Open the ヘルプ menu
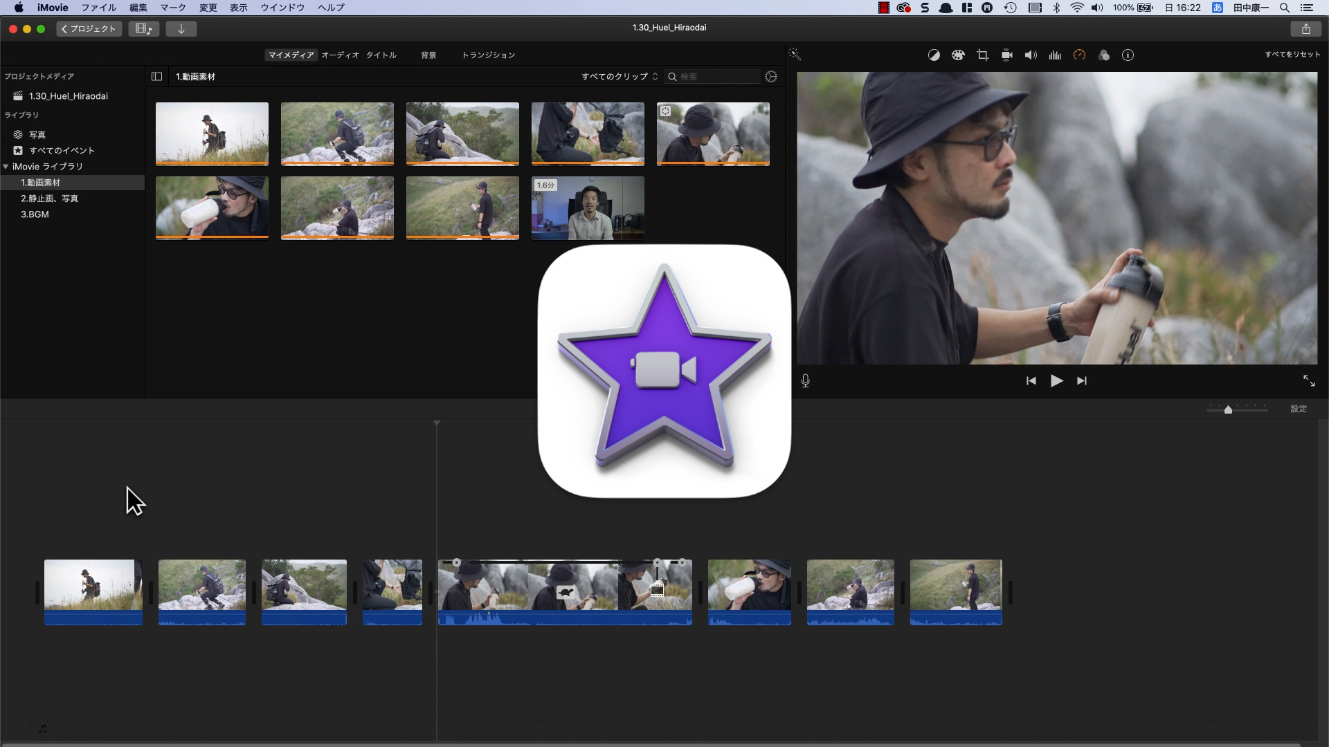This screenshot has width=1329, height=747. [x=331, y=8]
